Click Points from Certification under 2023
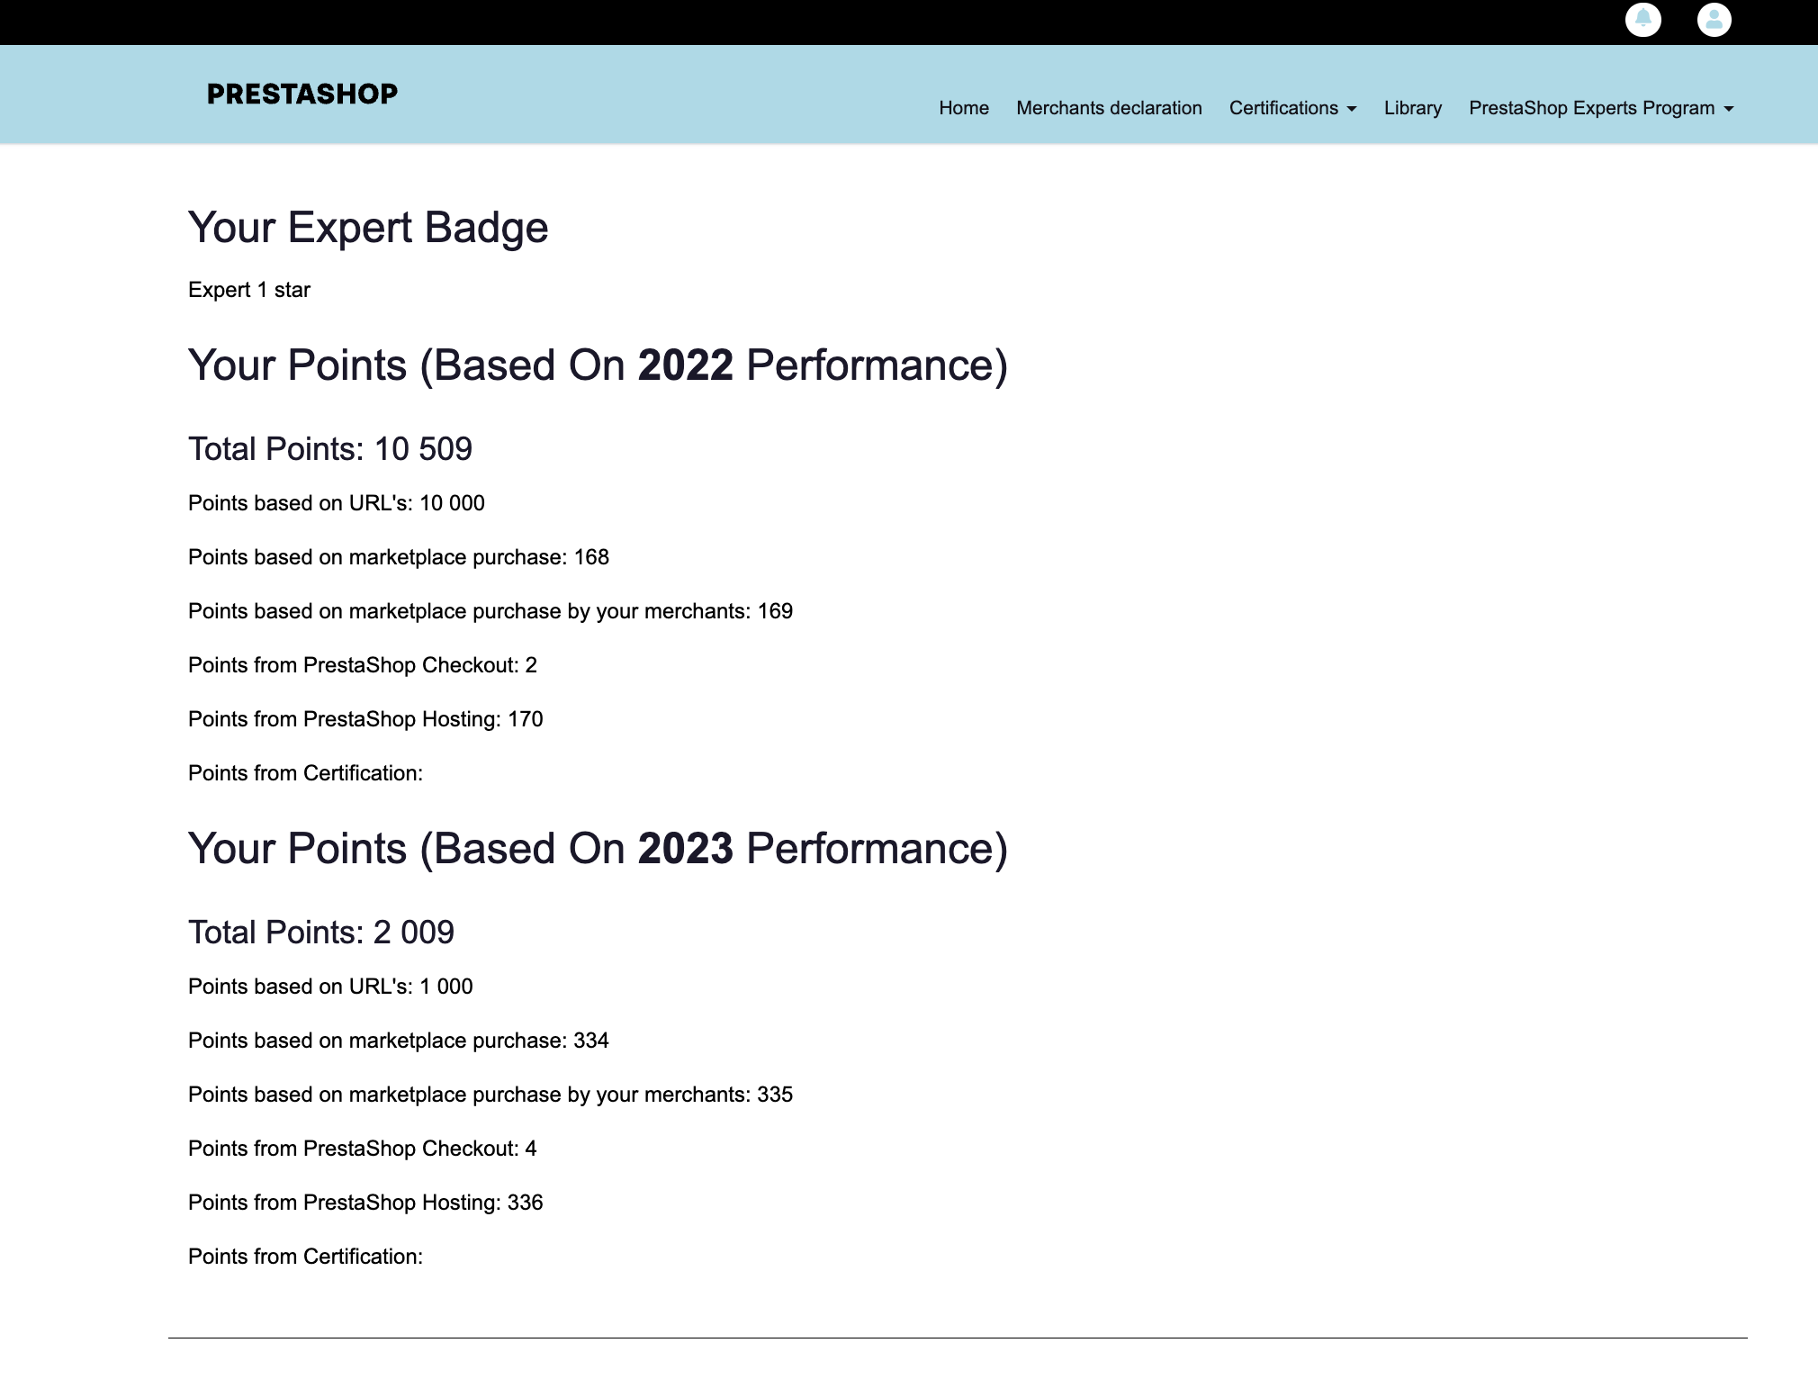The height and width of the screenshot is (1397, 1818). 305,1257
